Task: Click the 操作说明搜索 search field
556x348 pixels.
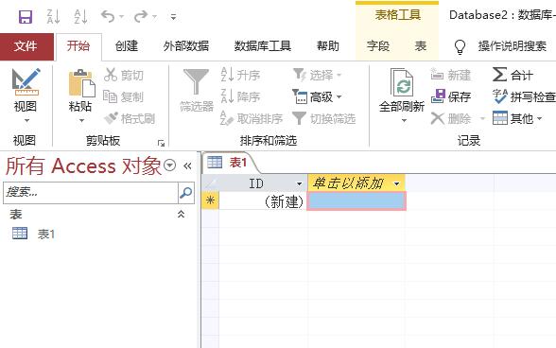Action: click(513, 46)
